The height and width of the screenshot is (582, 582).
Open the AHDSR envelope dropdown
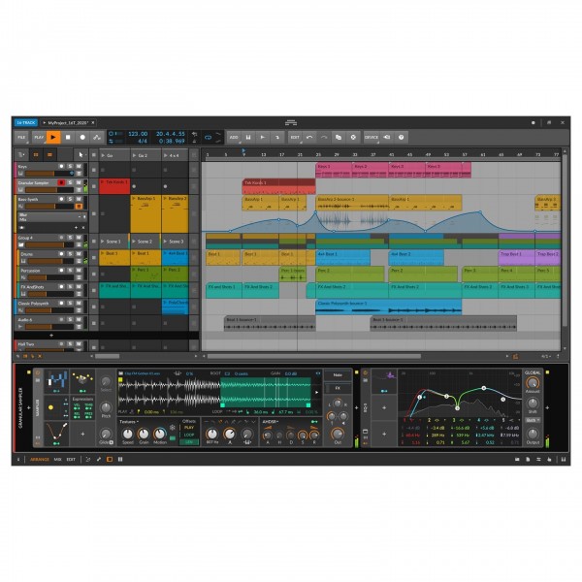271,422
